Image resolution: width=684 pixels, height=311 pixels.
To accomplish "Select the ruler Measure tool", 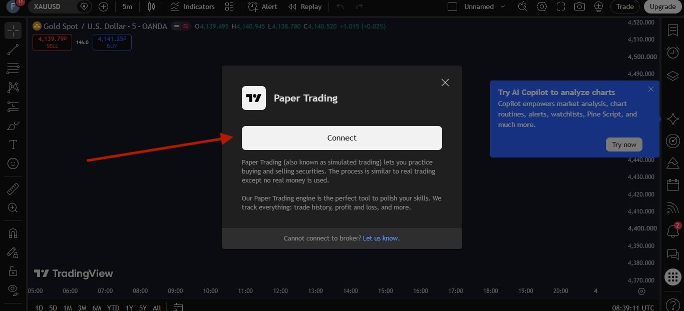I will (13, 188).
